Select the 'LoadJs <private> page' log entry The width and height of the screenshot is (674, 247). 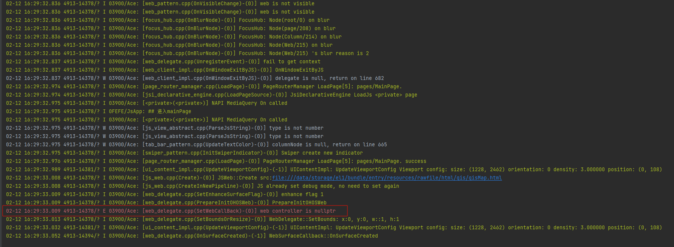[212, 95]
